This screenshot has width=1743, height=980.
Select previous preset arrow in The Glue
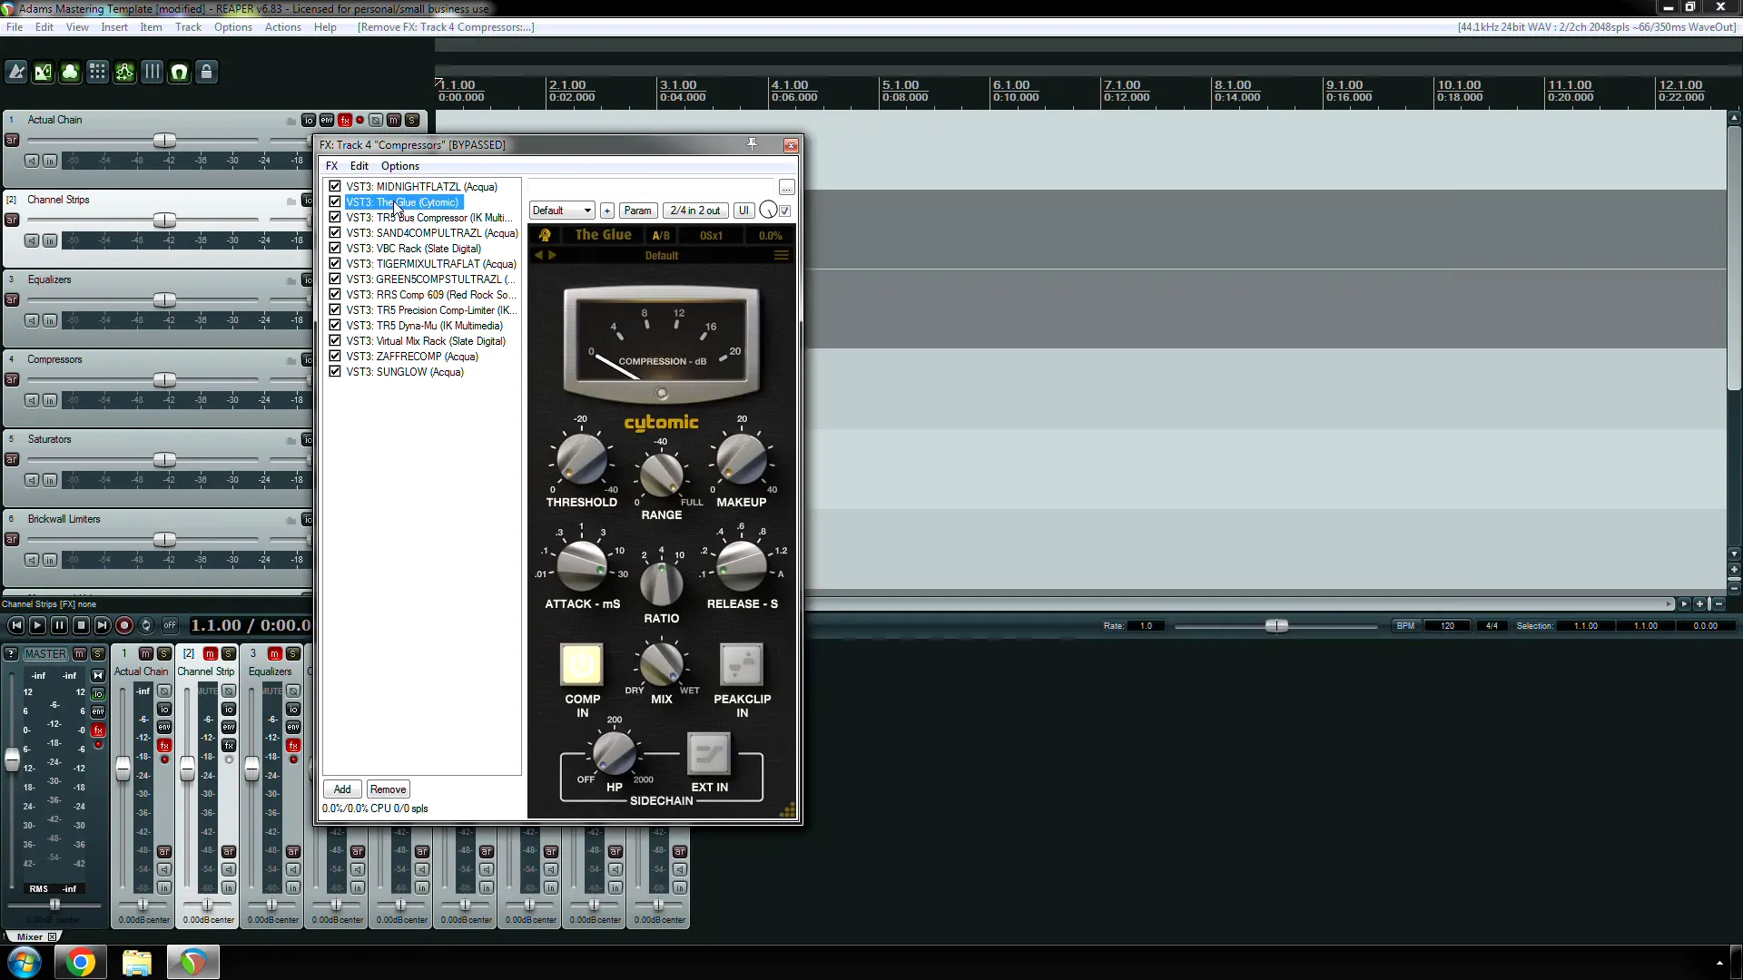pyautogui.click(x=538, y=256)
